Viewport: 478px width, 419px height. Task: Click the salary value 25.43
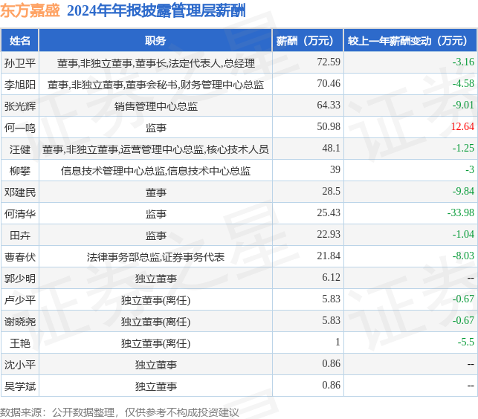[x=329, y=212]
